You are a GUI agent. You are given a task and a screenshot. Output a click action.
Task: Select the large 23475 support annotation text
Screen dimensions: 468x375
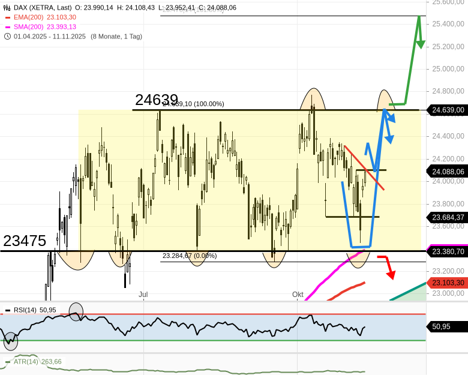click(25, 241)
